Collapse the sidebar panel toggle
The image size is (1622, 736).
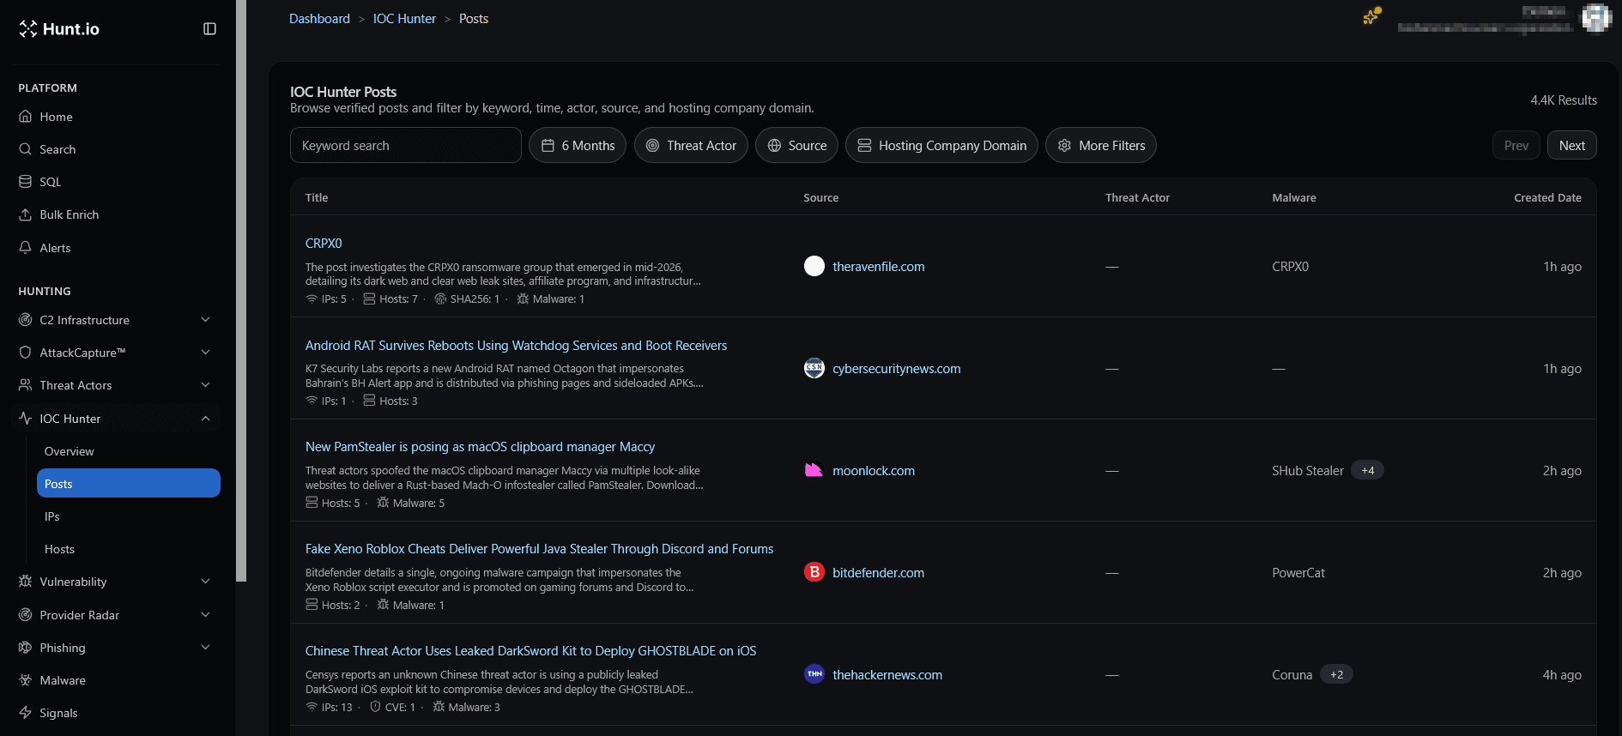[x=209, y=29]
